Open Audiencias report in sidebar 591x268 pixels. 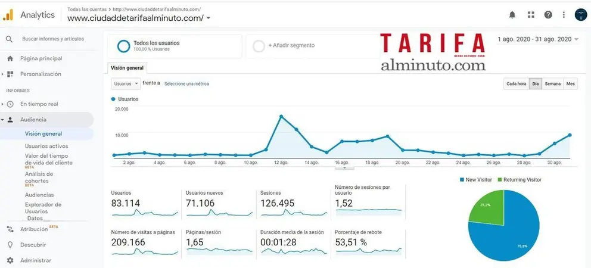pos(39,195)
